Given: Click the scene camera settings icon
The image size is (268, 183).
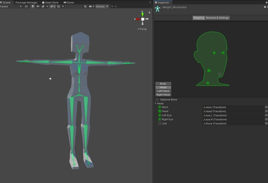Looking at the screenshot, I should click(91, 7).
